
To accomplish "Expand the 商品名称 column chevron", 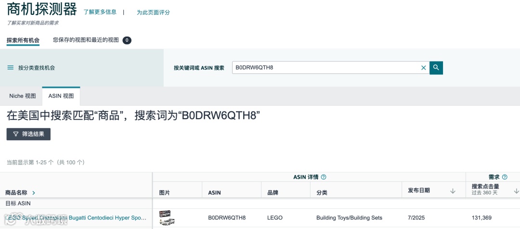I will tap(34, 193).
